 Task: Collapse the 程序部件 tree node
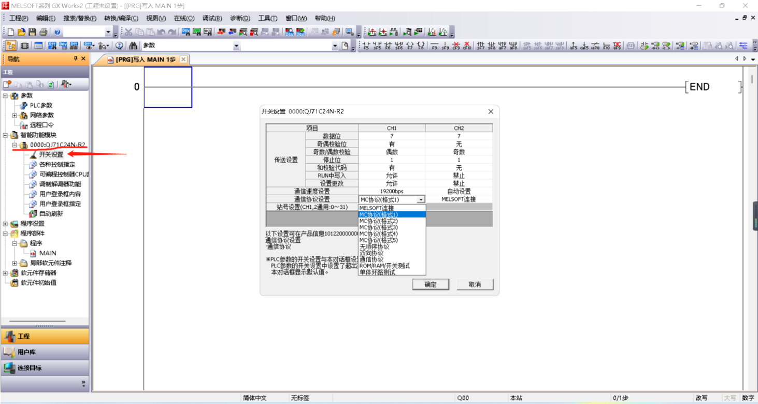5,233
